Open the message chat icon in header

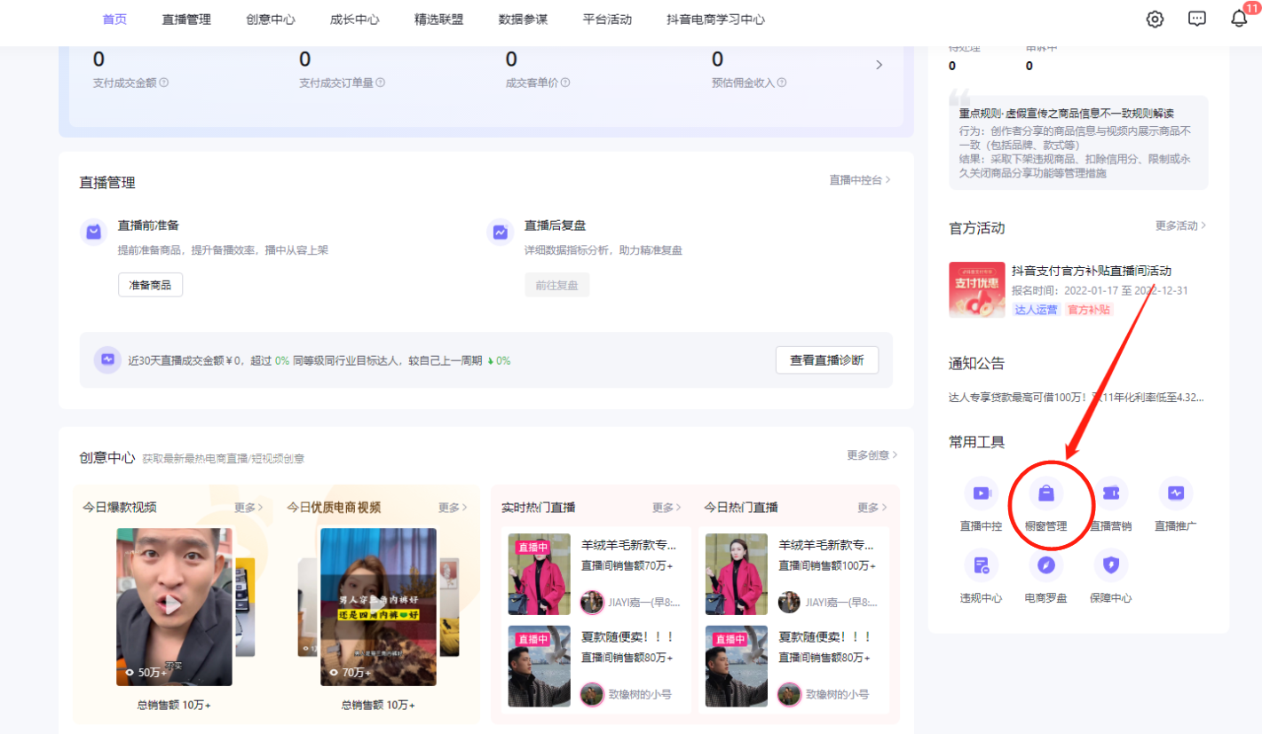[1197, 20]
